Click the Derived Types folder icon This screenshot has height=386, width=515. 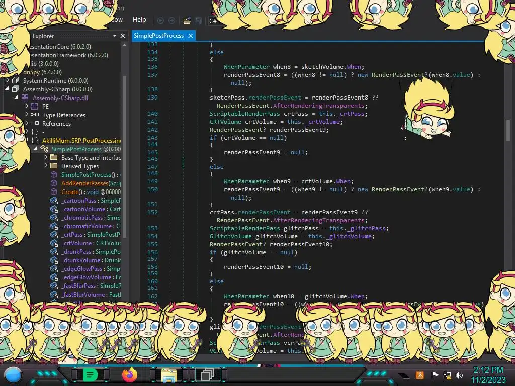coord(54,166)
